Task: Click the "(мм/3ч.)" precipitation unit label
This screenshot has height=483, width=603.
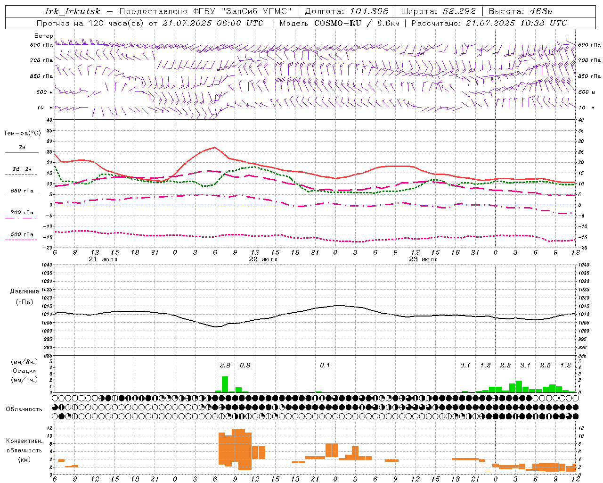Action: tap(24, 362)
